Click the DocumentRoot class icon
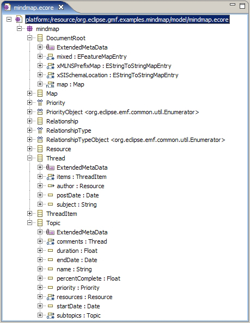This screenshot has width=250, height=323. [x=40, y=38]
